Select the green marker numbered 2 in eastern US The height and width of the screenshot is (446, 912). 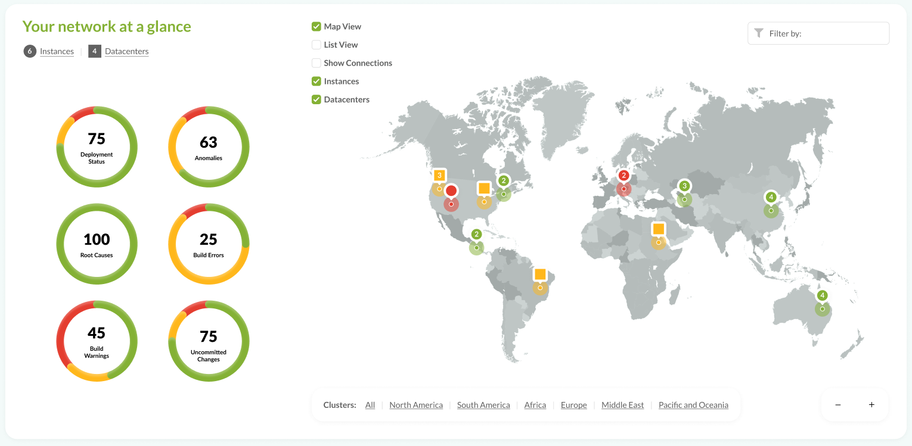[x=504, y=180]
